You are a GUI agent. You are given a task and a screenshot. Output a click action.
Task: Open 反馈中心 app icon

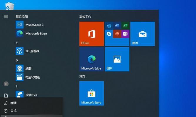tap(19, 94)
